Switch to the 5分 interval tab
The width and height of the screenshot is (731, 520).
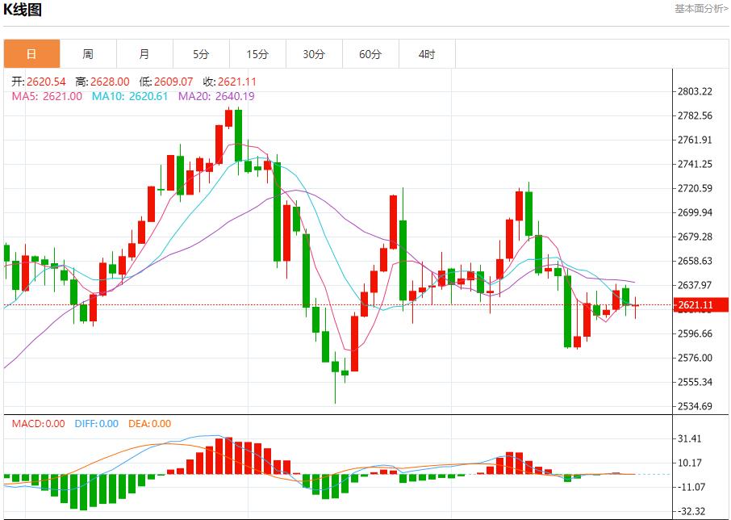[201, 54]
